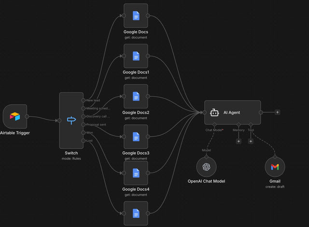Click the 'Discovery call...' output connector
The width and height of the screenshot is (309, 227).
click(84, 116)
